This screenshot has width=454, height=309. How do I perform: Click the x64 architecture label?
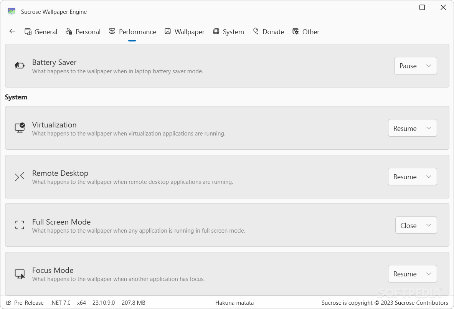81,302
